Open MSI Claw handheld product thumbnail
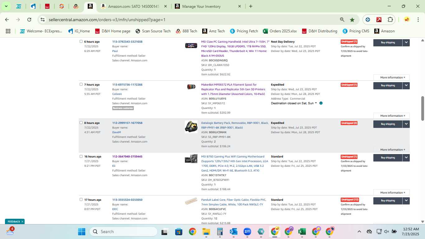This screenshot has width=425, height=239. click(191, 46)
